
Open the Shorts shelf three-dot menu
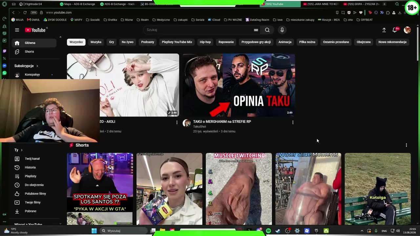click(406, 145)
